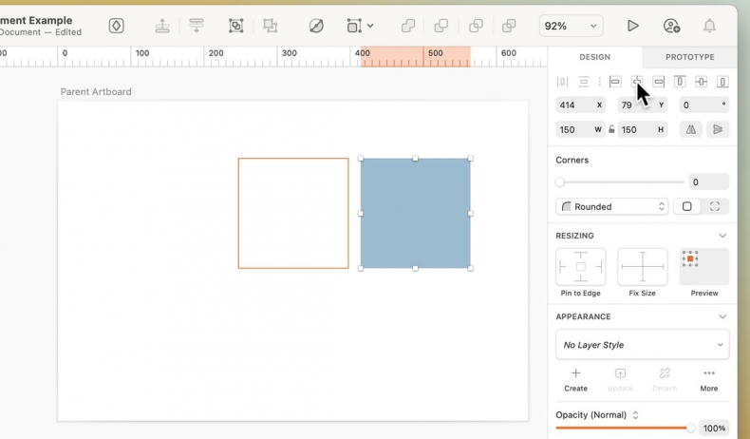
Task: Open the 92% zoom level dropdown
Action: 571,26
